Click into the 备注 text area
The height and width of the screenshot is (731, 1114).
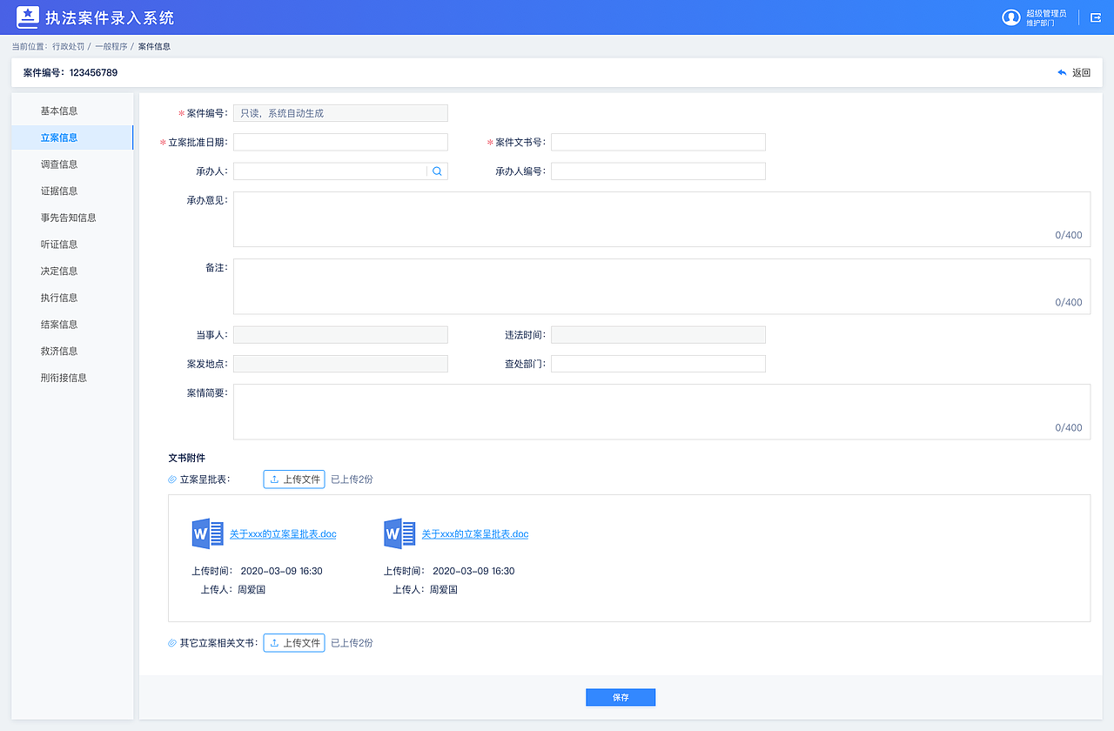click(x=661, y=286)
